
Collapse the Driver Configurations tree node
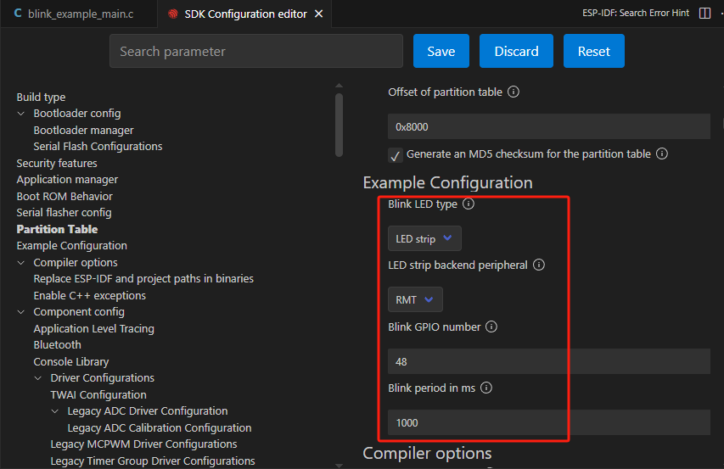(x=38, y=378)
